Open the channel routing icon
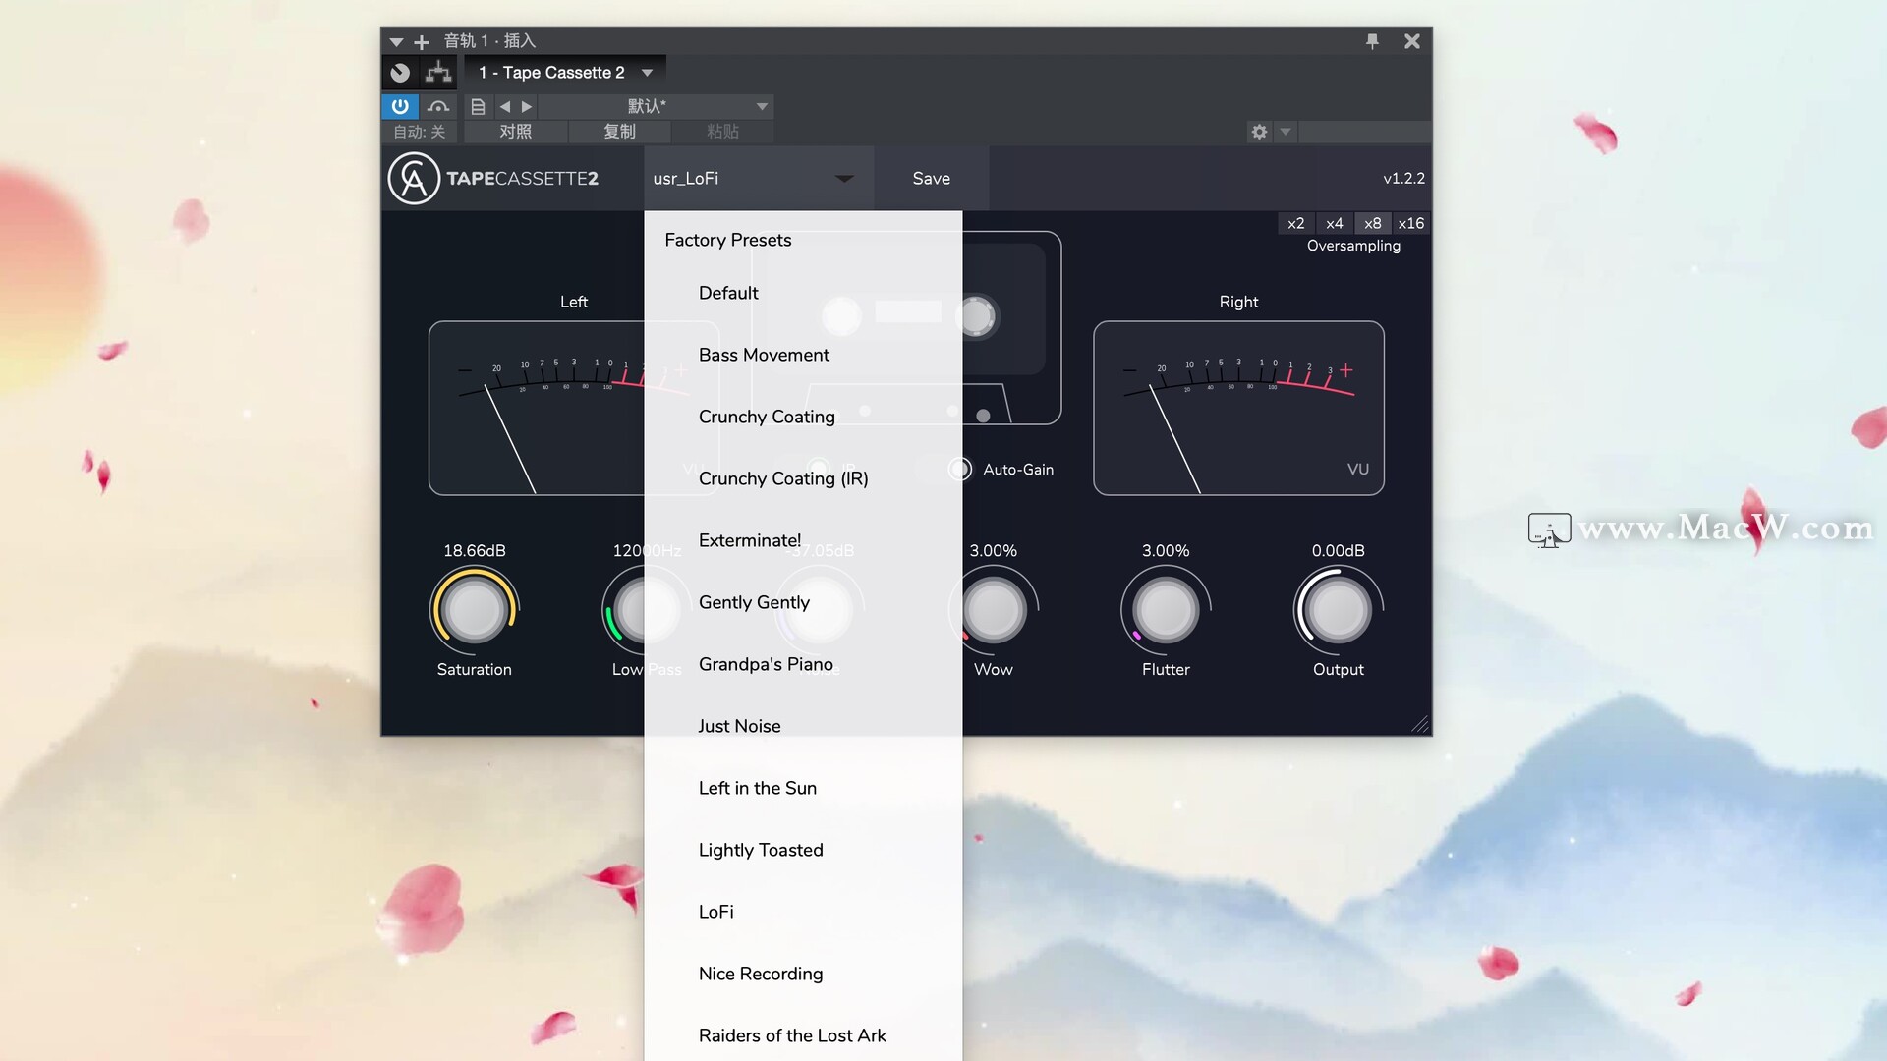Viewport: 1887px width, 1061px height. click(x=438, y=72)
